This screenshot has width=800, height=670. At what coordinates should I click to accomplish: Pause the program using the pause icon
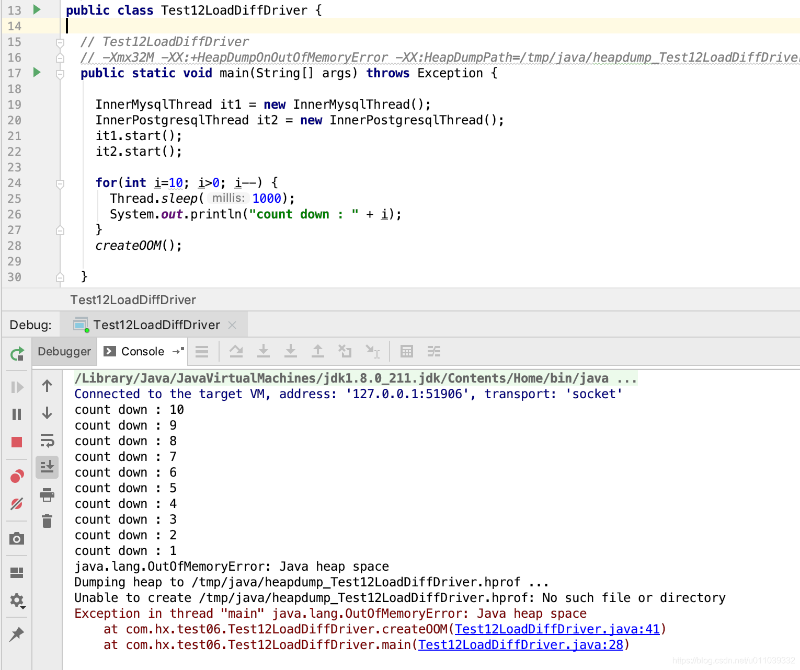(17, 414)
